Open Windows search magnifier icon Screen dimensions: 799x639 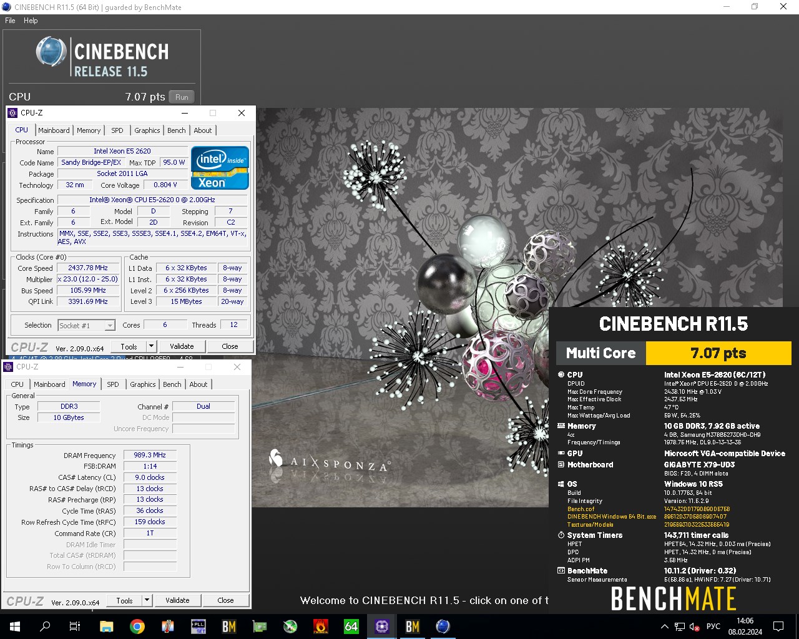(x=45, y=626)
